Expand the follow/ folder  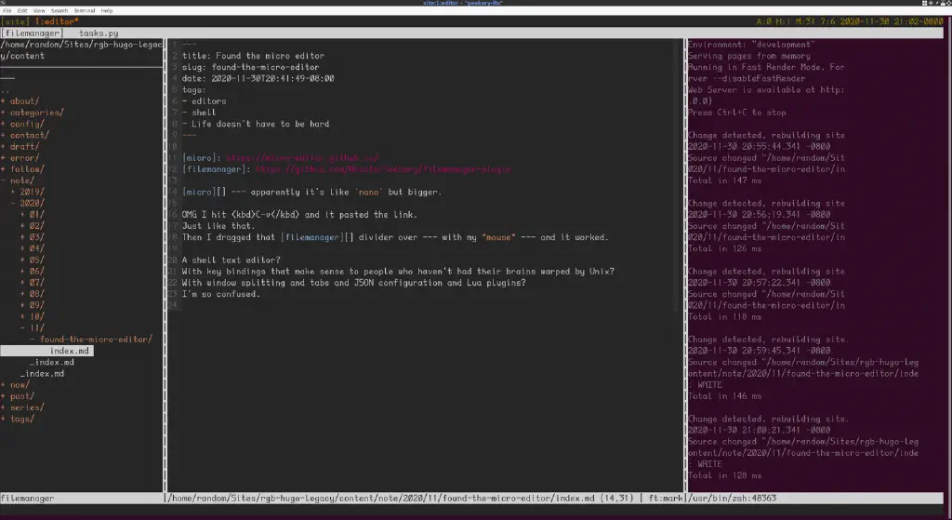pyautogui.click(x=22, y=169)
